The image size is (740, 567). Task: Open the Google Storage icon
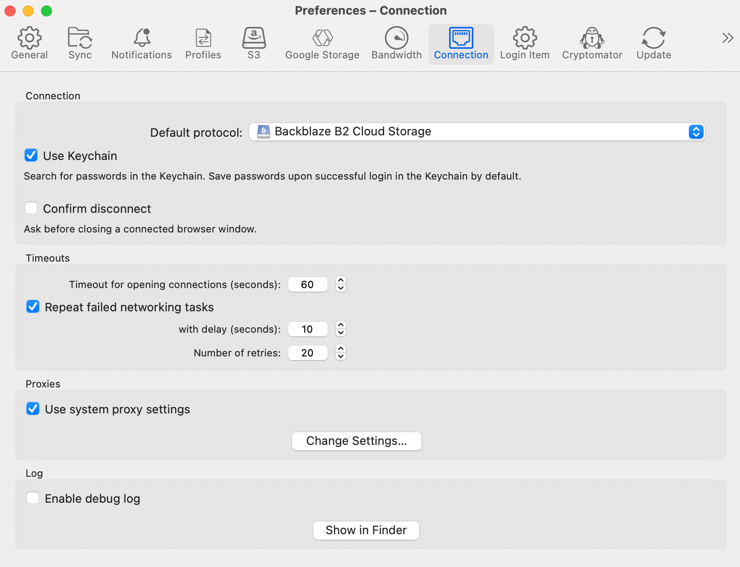[x=323, y=37]
